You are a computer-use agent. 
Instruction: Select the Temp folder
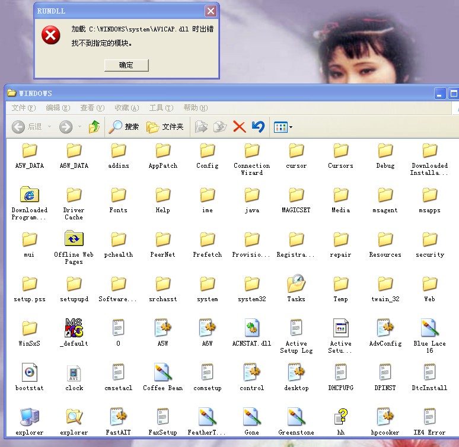tap(341, 289)
